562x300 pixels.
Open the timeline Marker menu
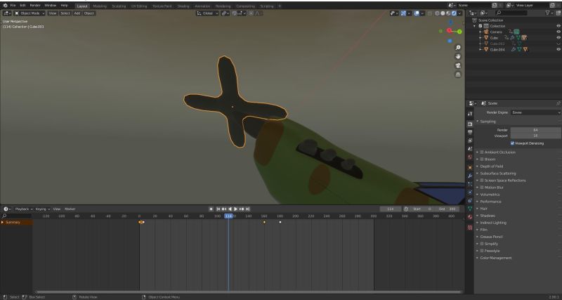tap(70, 209)
